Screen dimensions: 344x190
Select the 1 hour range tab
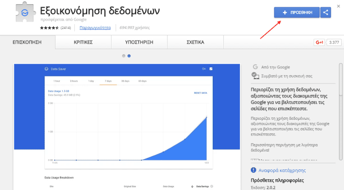point(56,81)
